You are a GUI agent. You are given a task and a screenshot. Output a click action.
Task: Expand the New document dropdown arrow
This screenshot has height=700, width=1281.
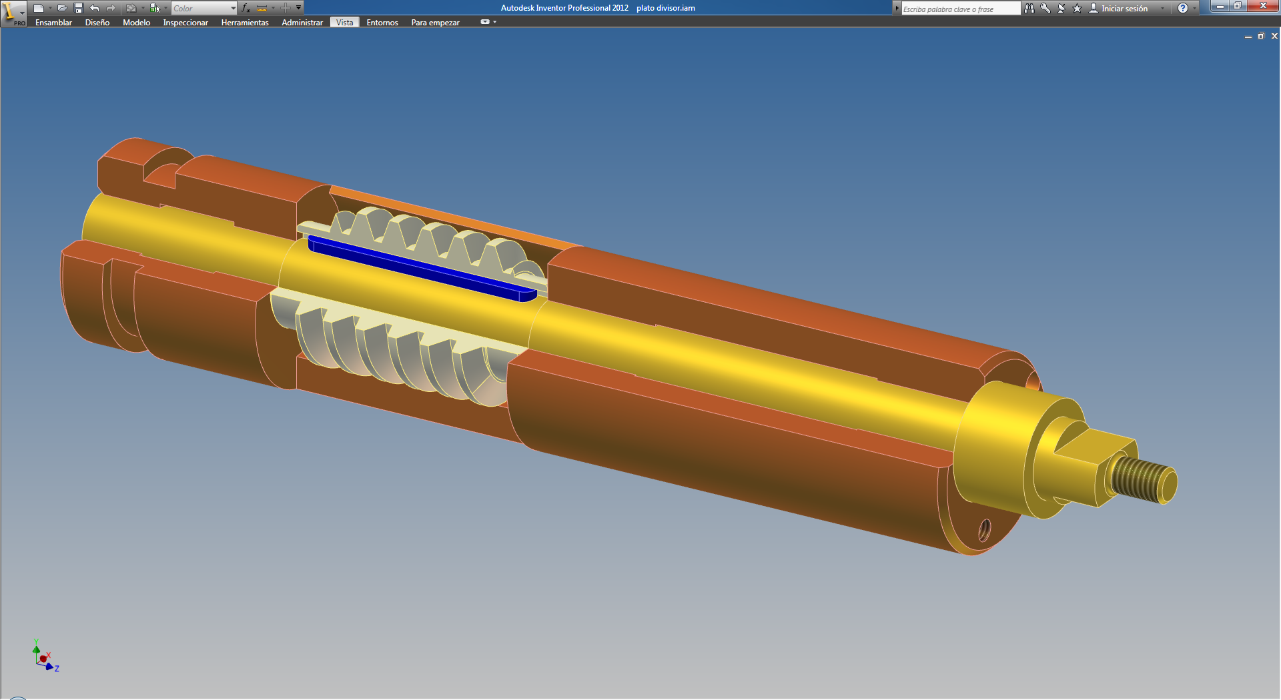click(50, 8)
